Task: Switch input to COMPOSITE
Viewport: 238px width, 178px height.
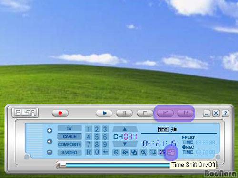Action: (69, 144)
